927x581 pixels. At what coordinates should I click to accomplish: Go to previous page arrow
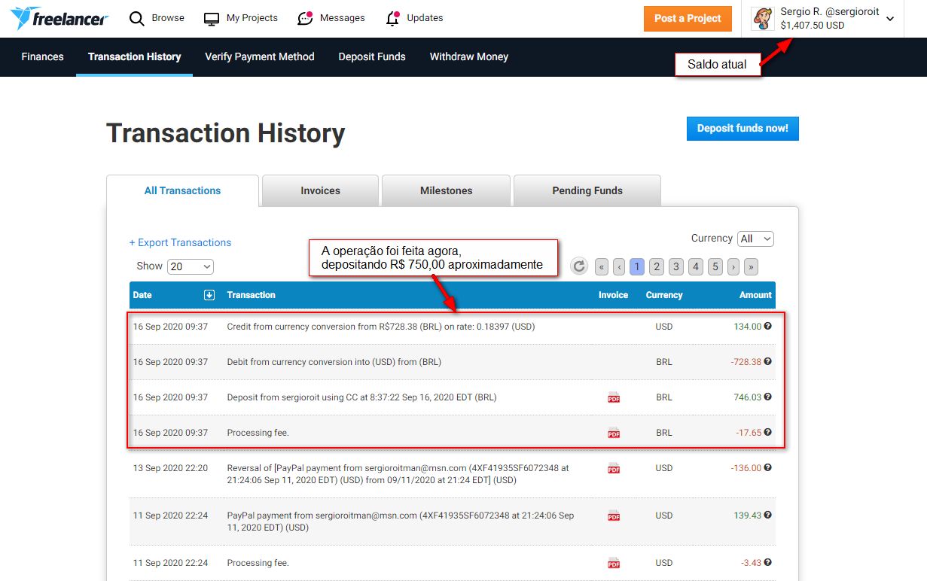point(619,266)
